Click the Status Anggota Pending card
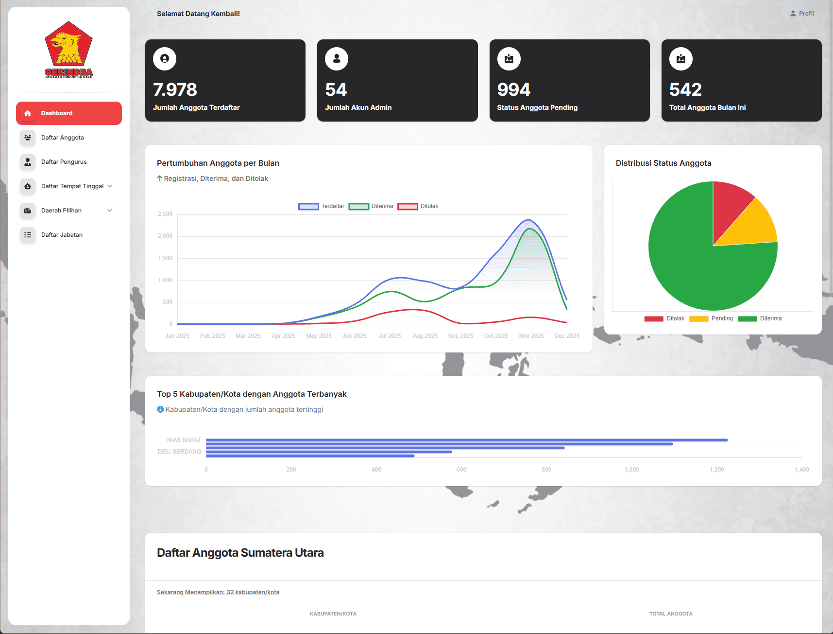 tap(569, 81)
